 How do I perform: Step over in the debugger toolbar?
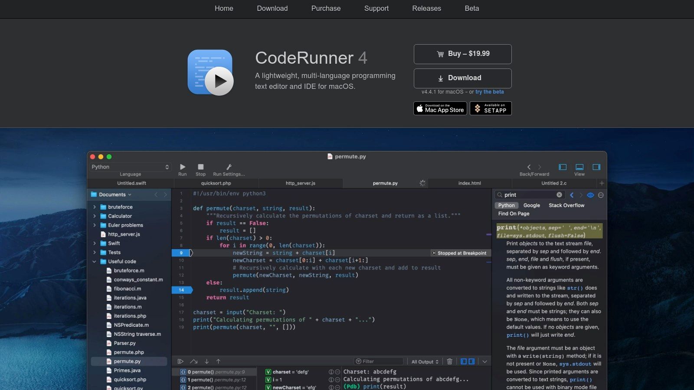193,361
